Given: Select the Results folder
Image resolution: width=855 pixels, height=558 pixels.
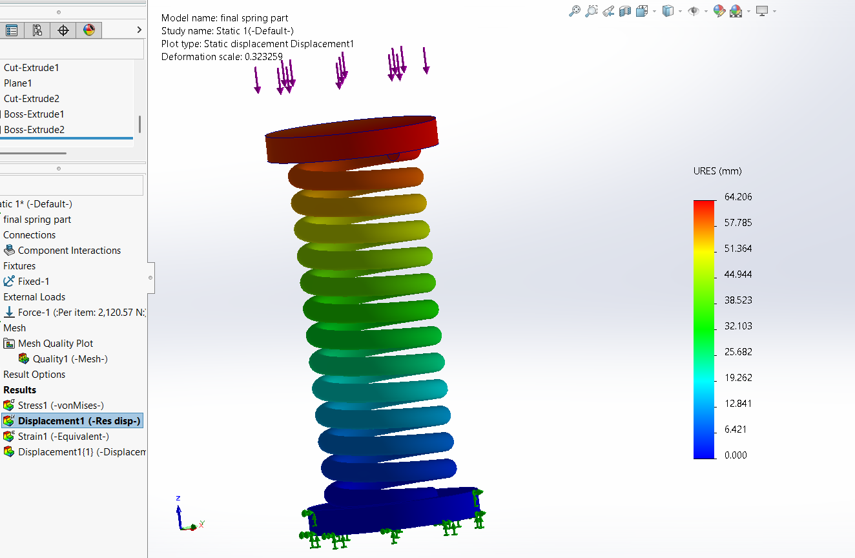Looking at the screenshot, I should click(20, 390).
